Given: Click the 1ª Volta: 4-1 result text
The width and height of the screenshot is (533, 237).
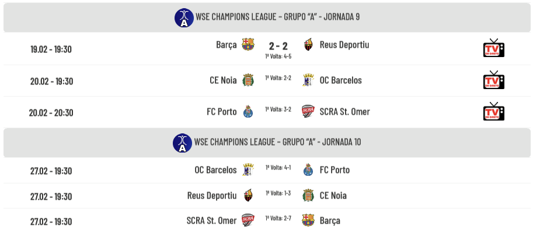Looking at the screenshot, I should 278,168.
